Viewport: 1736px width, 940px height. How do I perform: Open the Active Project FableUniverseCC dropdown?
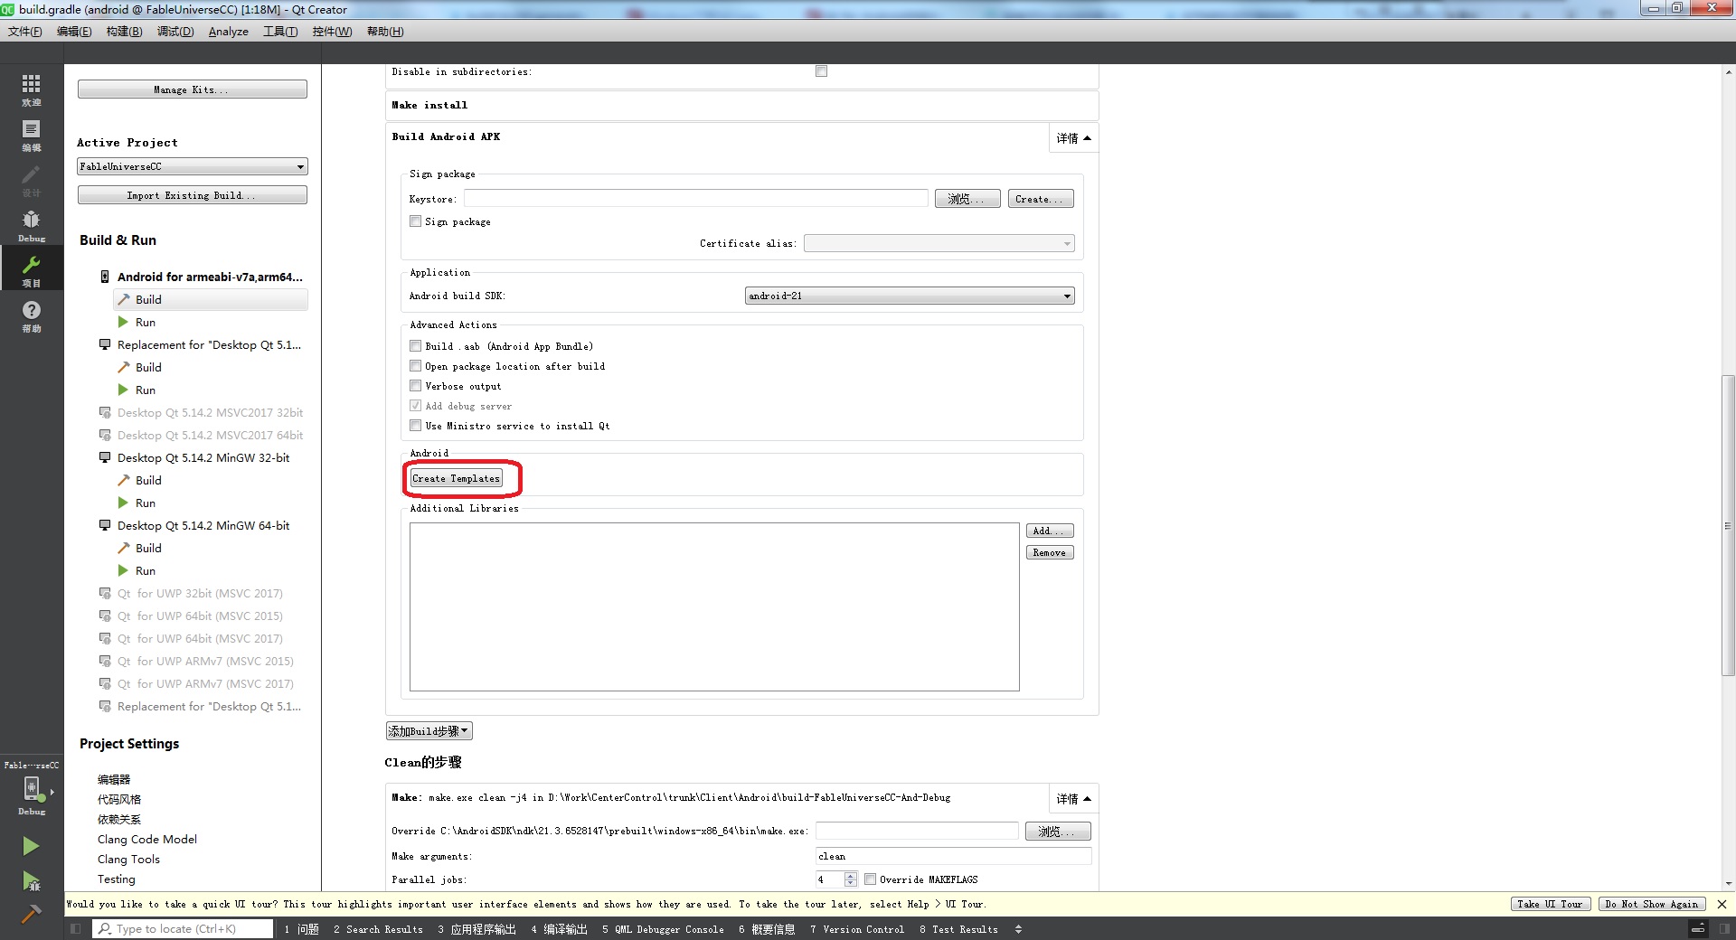(x=192, y=166)
